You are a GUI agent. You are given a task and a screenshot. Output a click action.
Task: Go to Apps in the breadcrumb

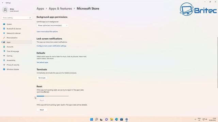[x=40, y=8]
